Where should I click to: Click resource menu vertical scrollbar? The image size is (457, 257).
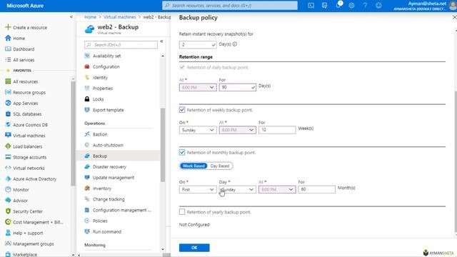[163, 145]
